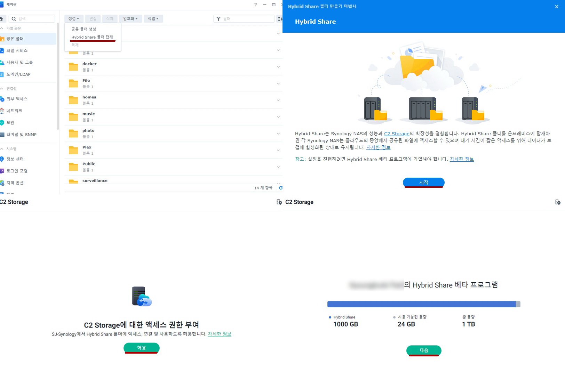Open 자세한 정보 link beside access permission text
The width and height of the screenshot is (565, 388).
[220, 334]
